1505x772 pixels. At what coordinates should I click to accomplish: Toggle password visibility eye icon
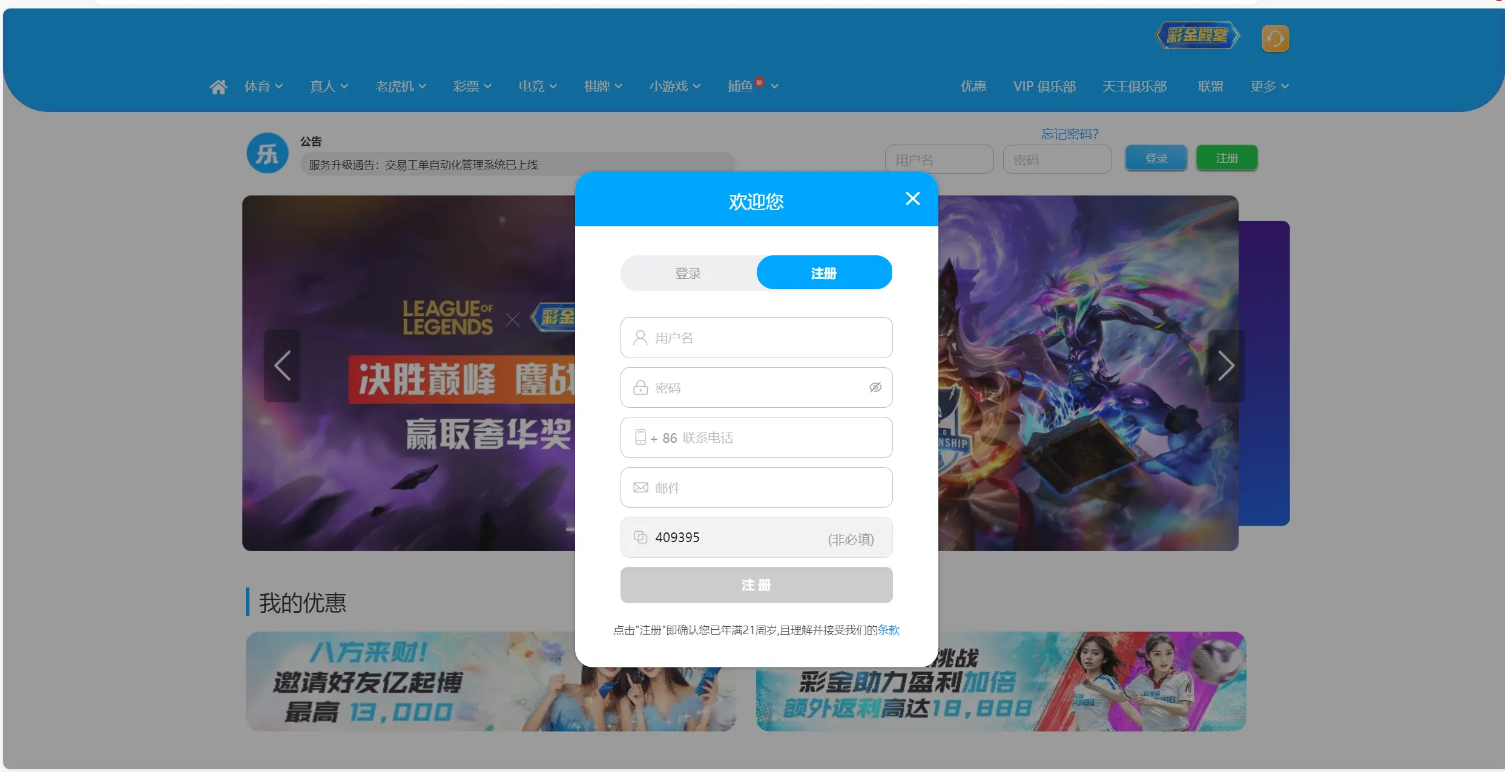[875, 388]
